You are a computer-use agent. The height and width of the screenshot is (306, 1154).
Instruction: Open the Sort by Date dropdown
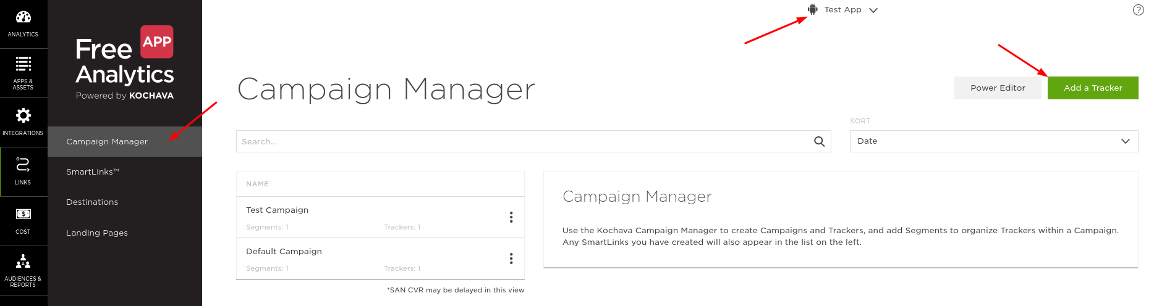pos(993,141)
